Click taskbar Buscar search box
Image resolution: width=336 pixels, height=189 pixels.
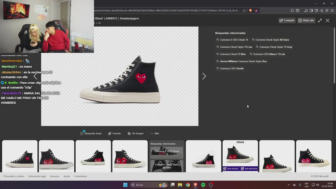tap(149, 185)
